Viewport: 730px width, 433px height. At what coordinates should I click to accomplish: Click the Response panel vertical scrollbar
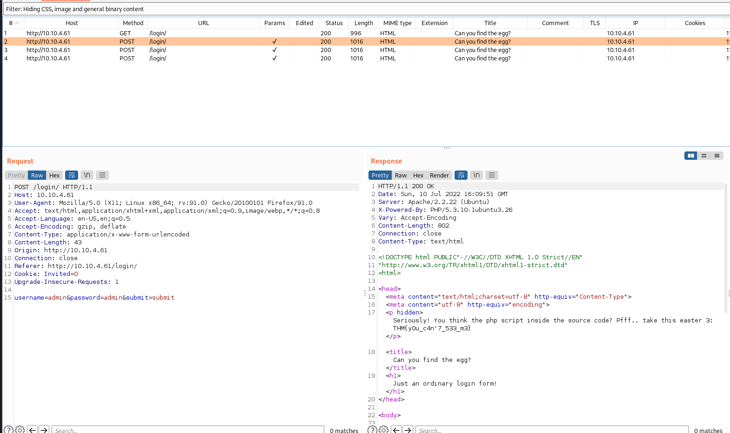tap(726, 249)
